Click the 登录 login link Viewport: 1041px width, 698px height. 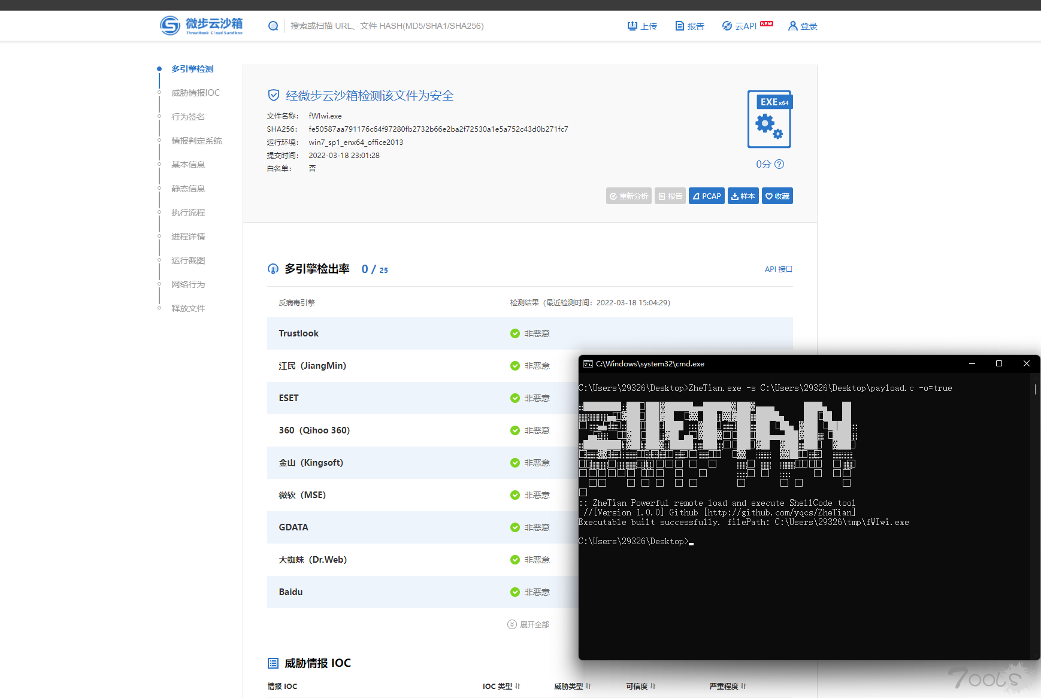[803, 26]
